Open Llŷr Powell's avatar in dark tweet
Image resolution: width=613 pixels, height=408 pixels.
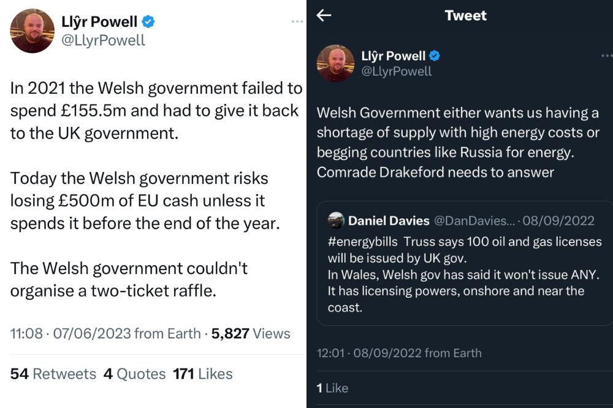point(335,63)
